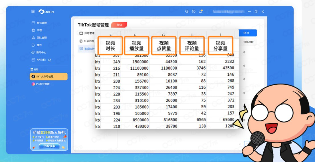Select cell with value 43500

tap(221, 68)
